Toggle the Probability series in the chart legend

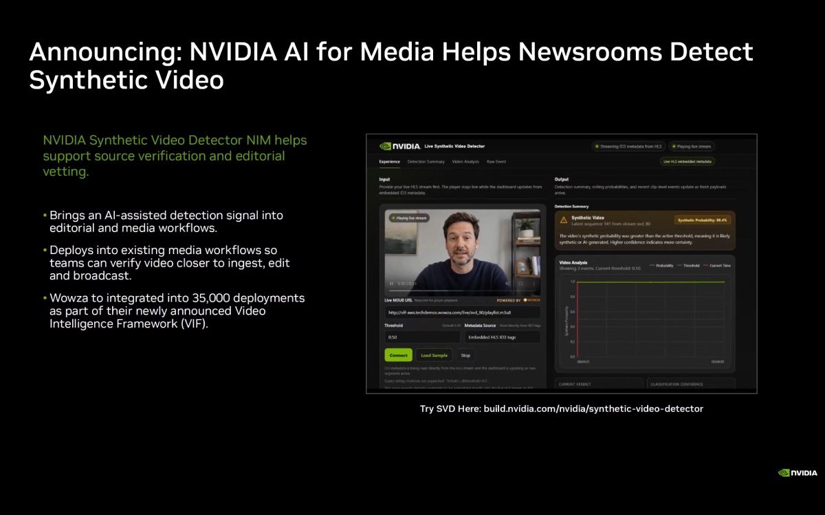[661, 265]
